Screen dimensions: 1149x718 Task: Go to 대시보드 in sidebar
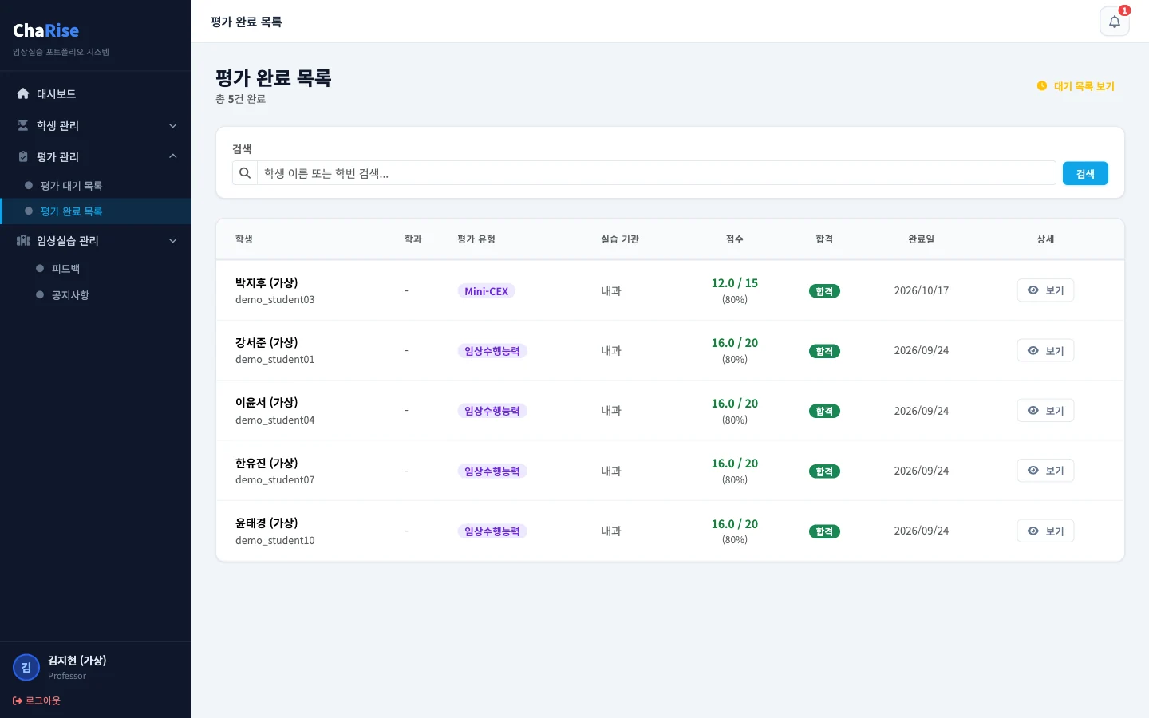click(x=96, y=93)
